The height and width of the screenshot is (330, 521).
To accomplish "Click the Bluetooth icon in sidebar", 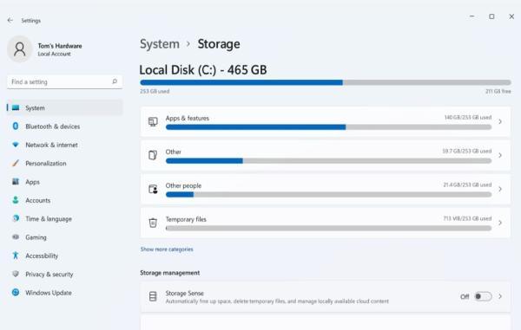I will coord(16,126).
